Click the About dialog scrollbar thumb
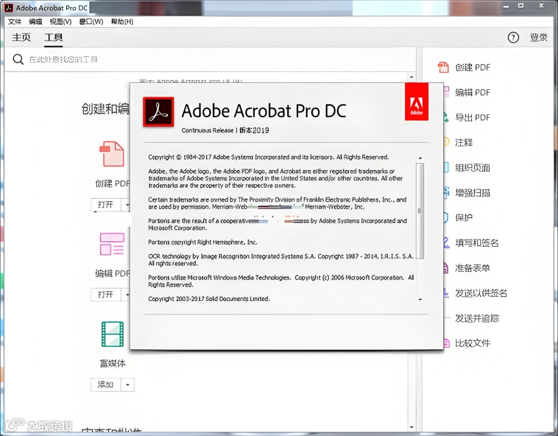This screenshot has width=558, height=436. (x=420, y=211)
